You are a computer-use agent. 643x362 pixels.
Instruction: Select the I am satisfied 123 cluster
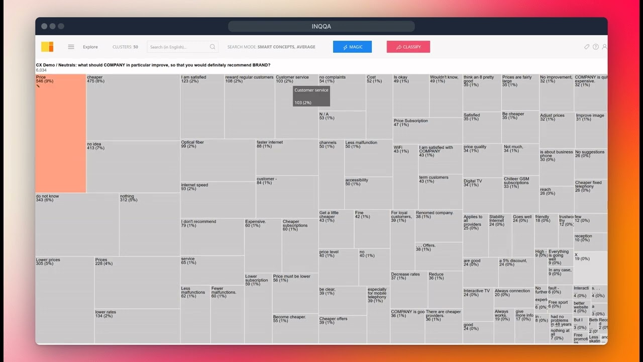coord(202,107)
